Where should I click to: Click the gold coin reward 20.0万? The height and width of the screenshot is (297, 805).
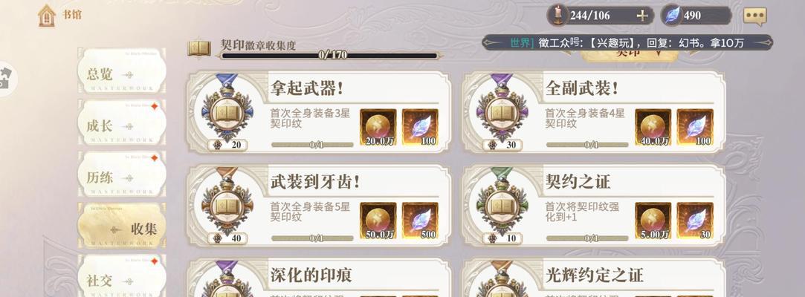[378, 127]
